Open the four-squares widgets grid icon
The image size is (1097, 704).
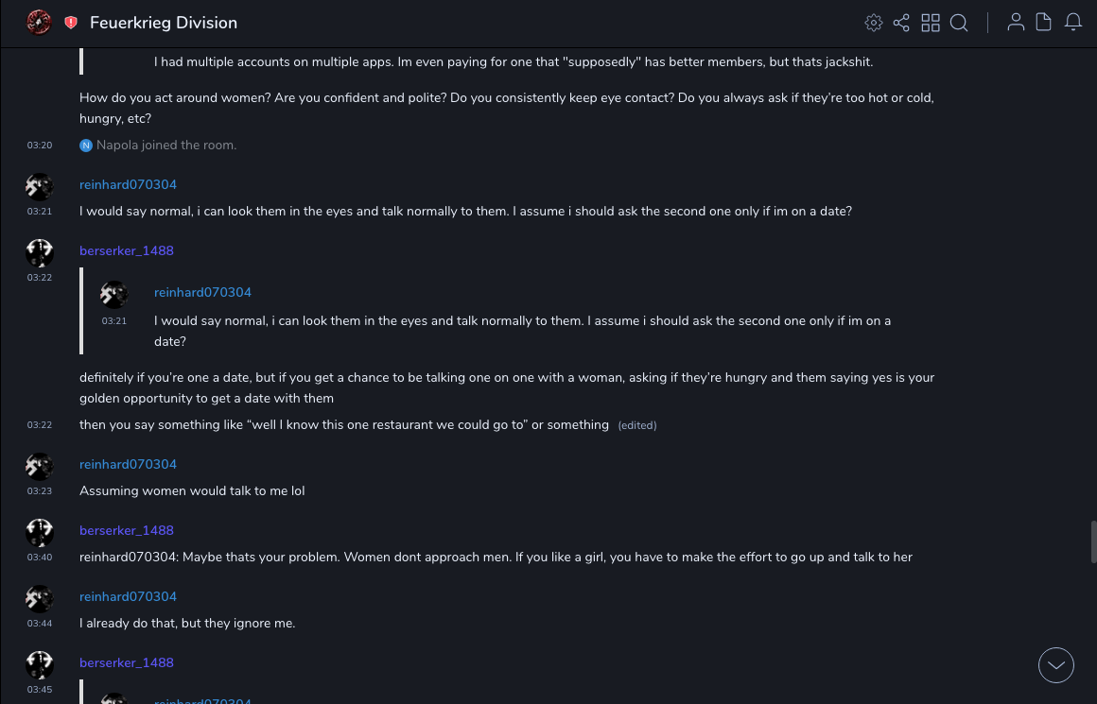[931, 23]
